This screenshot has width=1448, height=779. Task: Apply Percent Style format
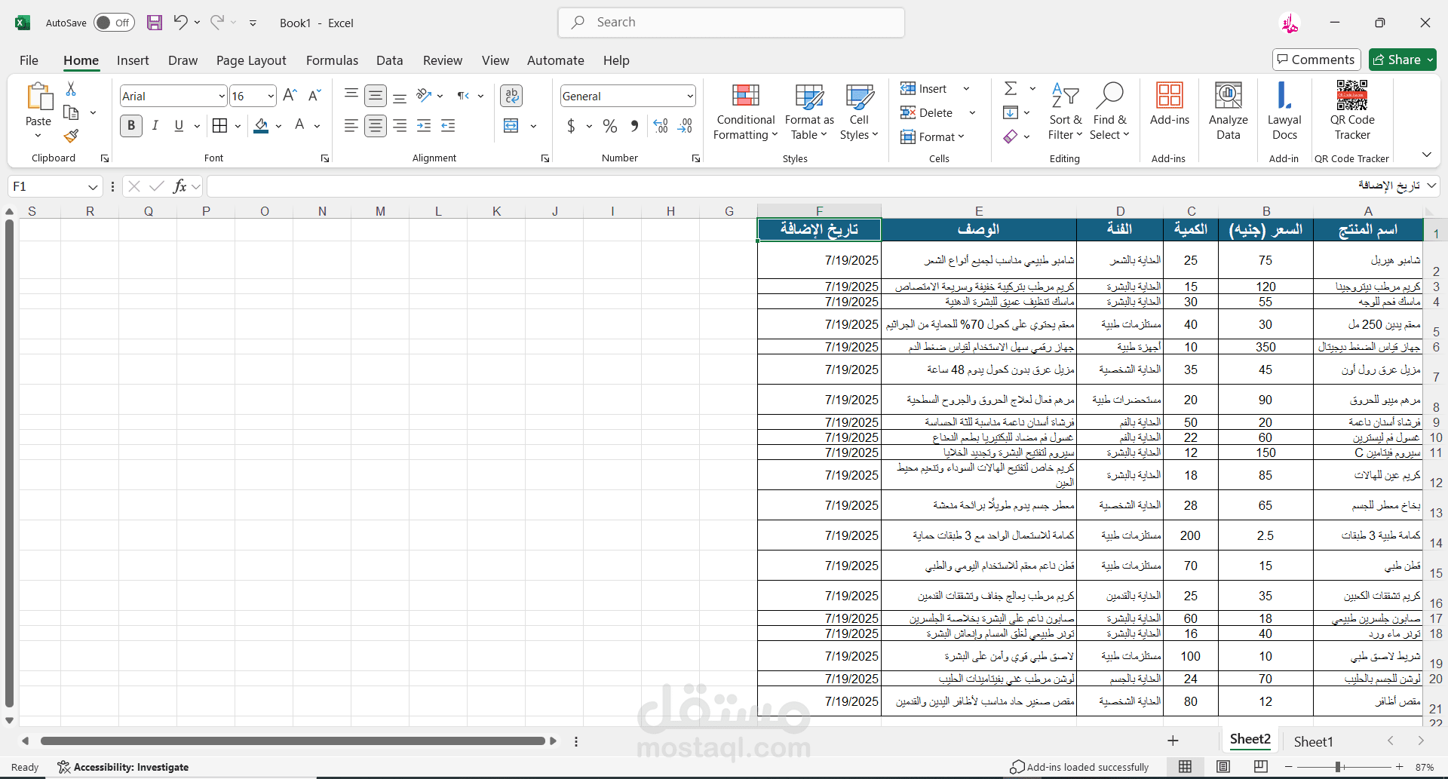(610, 126)
